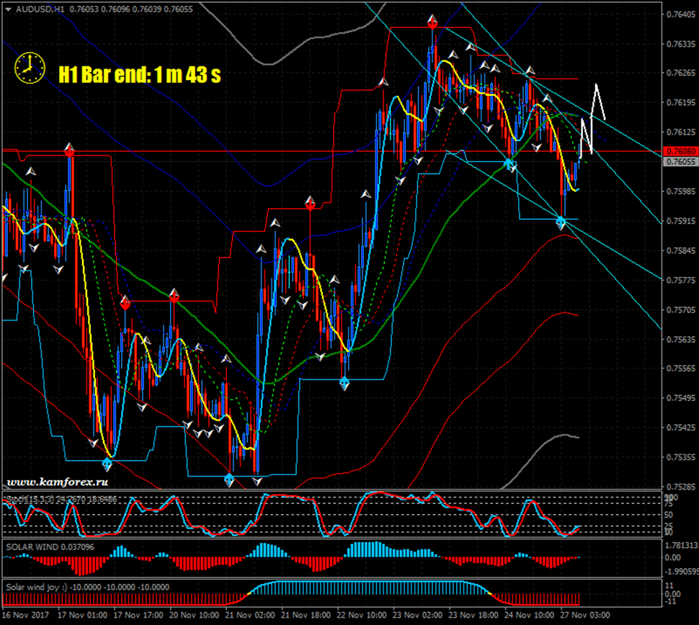Click the yellow clock icon
The image size is (699, 625).
coord(30,68)
